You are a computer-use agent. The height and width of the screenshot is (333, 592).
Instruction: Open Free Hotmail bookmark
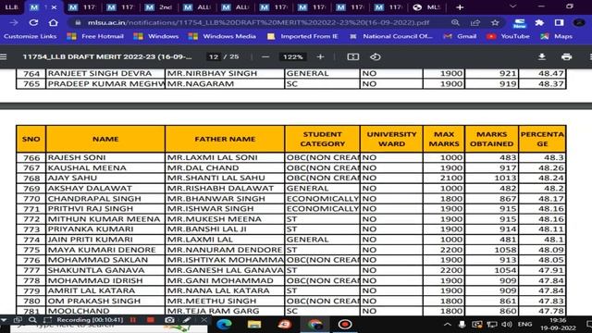click(95, 36)
